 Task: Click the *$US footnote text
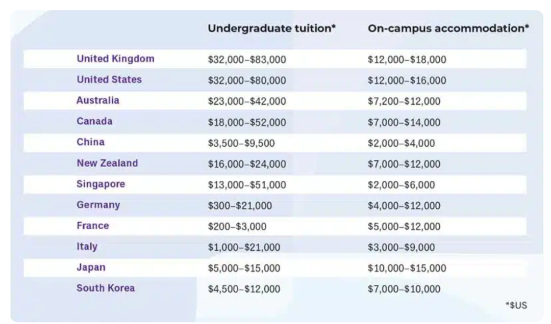[x=516, y=305]
